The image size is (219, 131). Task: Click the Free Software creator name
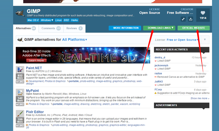[x=180, y=13]
